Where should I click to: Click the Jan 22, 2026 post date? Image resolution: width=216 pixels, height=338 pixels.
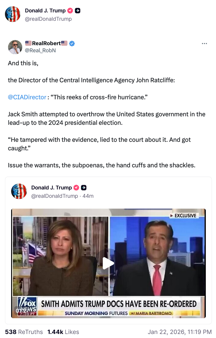pos(180,332)
